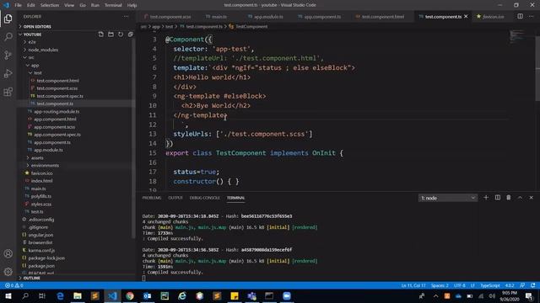The height and width of the screenshot is (303, 540).
Task: Open the Explorer view in activity bar
Action: pyautogui.click(x=8, y=19)
